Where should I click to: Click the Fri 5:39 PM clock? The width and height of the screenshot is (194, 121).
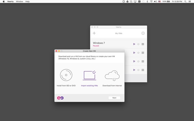[177, 1]
